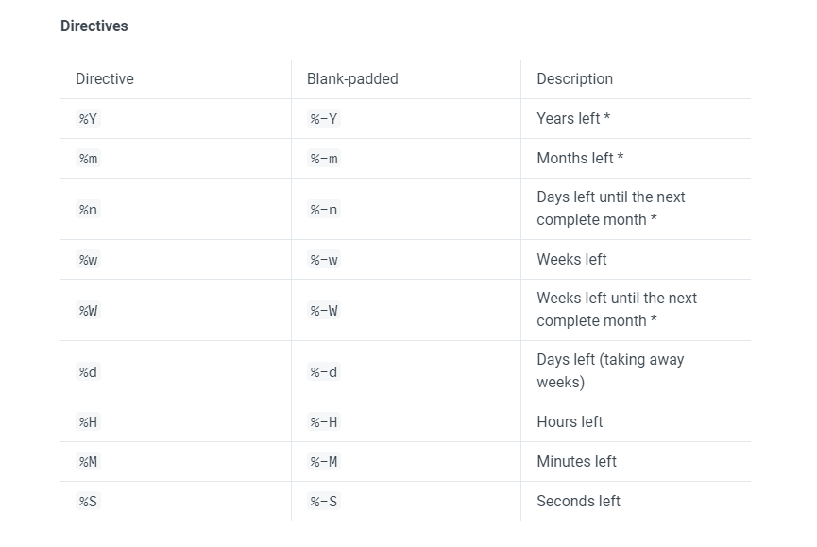Click the %-m blank-padded code
817x547 pixels.
click(324, 159)
